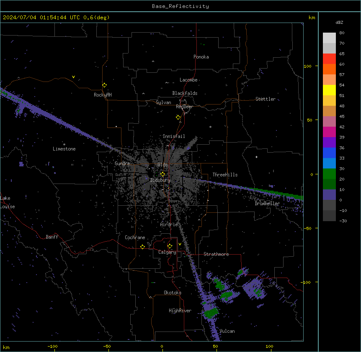Click the Okotoks town label
Viewport: 361px width, 352px height.
173,293
